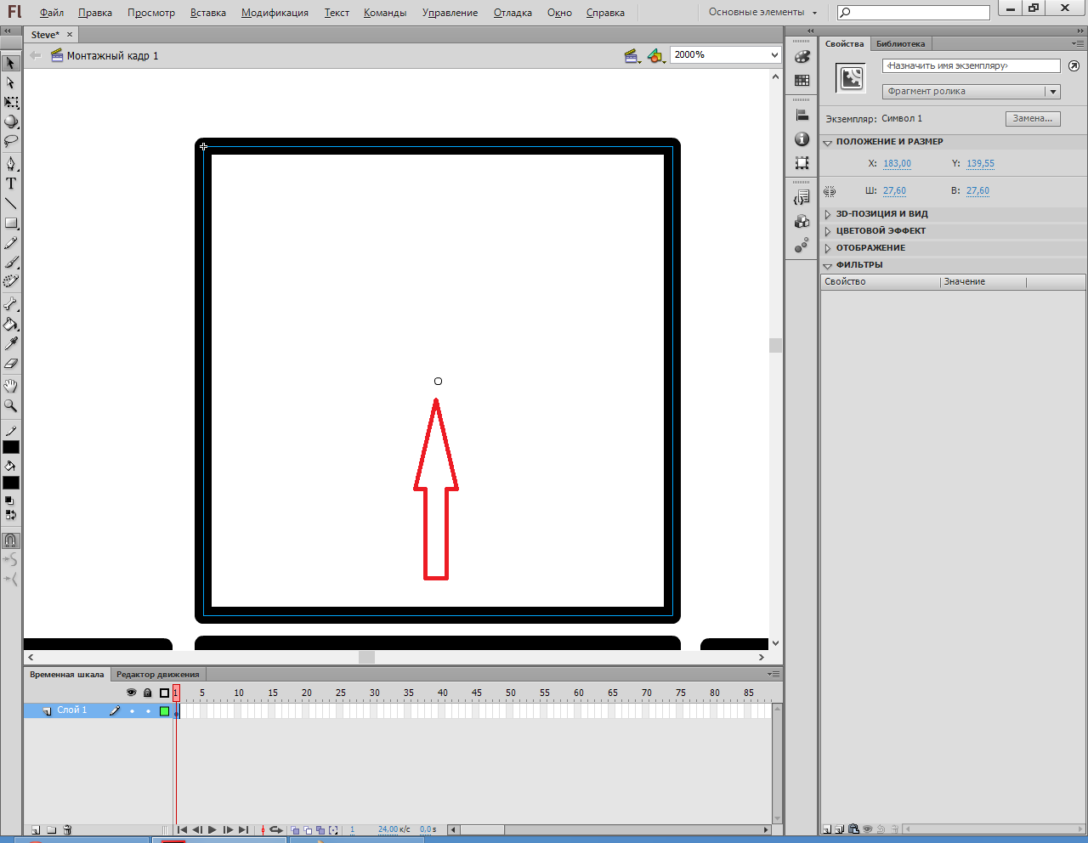The width and height of the screenshot is (1088, 843).
Task: Open the zoom 2000% dropdown
Action: tap(774, 54)
